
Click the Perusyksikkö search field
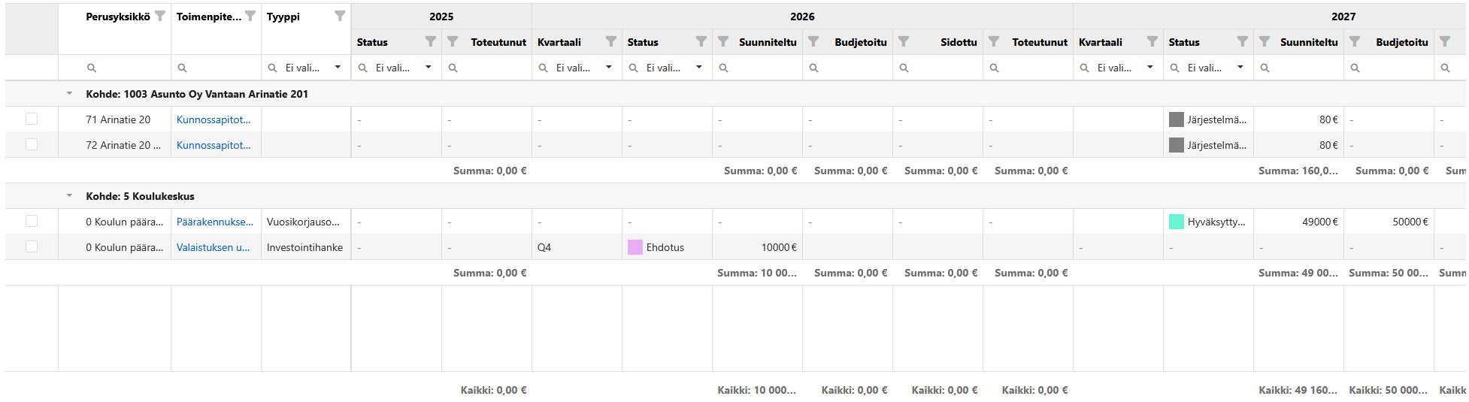[114, 68]
